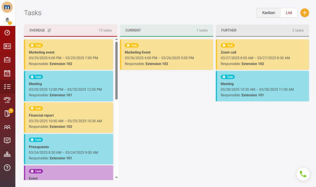Open the help question mark icon

point(7,168)
